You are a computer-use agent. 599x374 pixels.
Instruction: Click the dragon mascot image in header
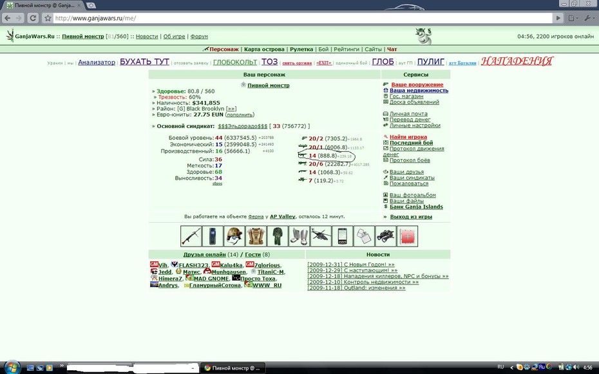point(424,36)
